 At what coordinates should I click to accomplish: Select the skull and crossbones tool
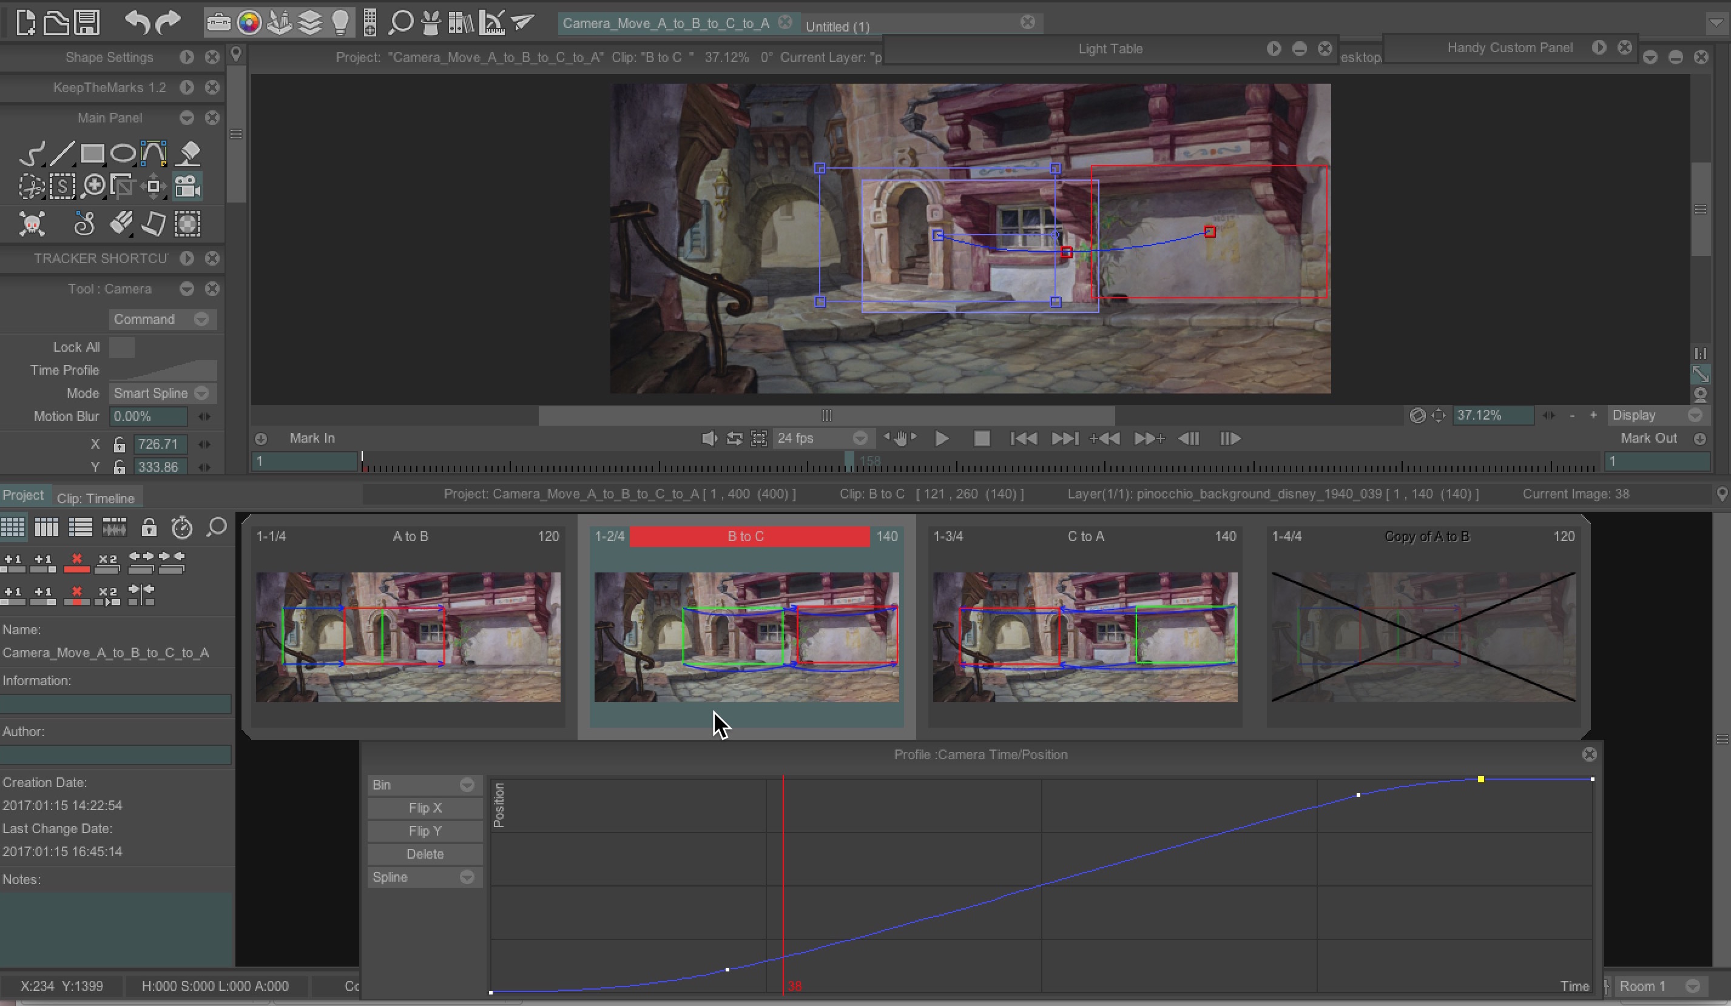click(32, 223)
